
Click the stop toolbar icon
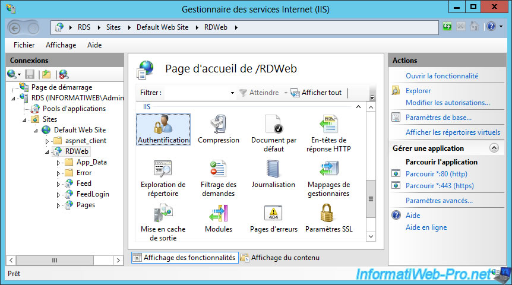pyautogui.click(x=461, y=26)
